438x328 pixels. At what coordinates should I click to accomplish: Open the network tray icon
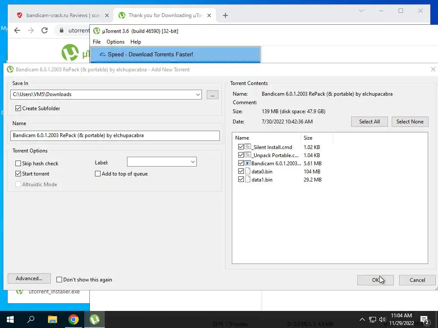pyautogui.click(x=373, y=319)
